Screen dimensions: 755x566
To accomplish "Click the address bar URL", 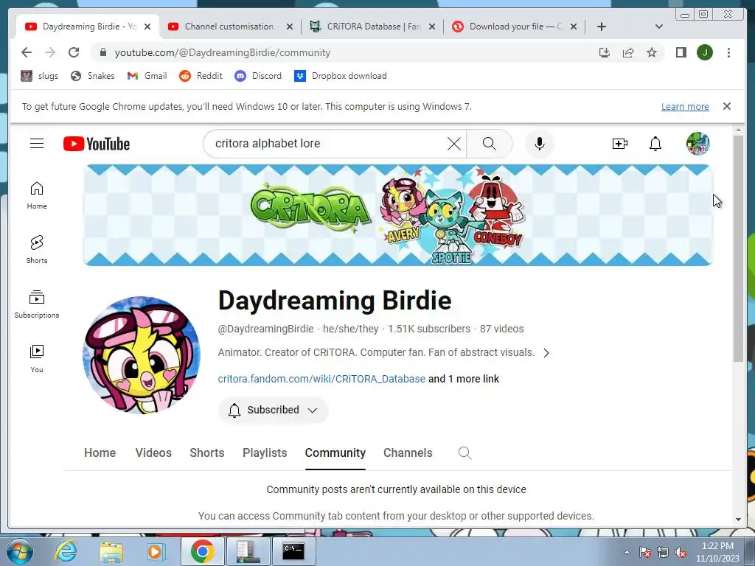I will click(x=223, y=52).
